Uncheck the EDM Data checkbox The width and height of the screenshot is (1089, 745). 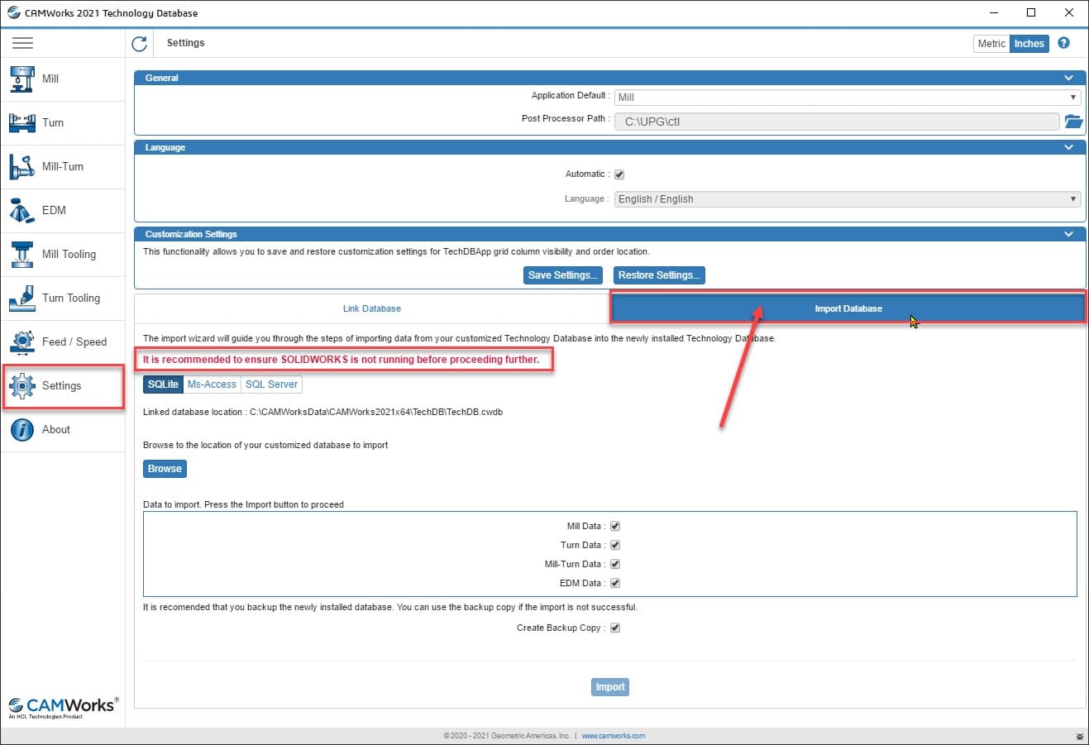tap(615, 583)
